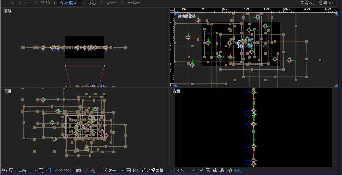
Task: Toggle mask and shape path visibility
Action: [49, 170]
